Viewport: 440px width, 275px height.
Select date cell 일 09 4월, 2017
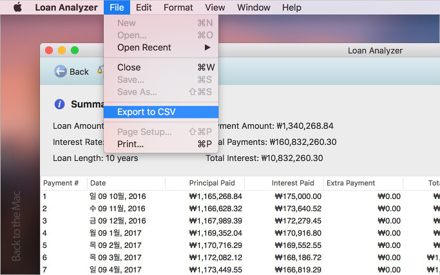(115, 270)
